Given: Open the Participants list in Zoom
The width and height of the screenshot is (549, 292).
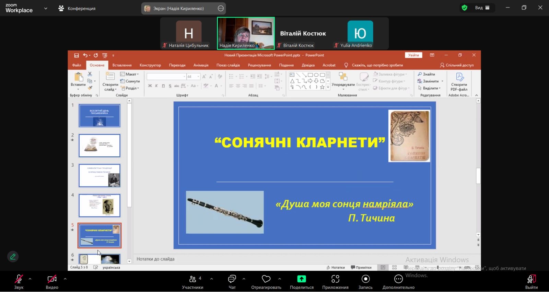Looking at the screenshot, I should (193, 279).
